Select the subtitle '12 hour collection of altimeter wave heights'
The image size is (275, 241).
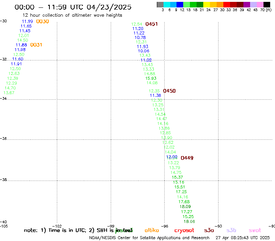click(x=72, y=15)
